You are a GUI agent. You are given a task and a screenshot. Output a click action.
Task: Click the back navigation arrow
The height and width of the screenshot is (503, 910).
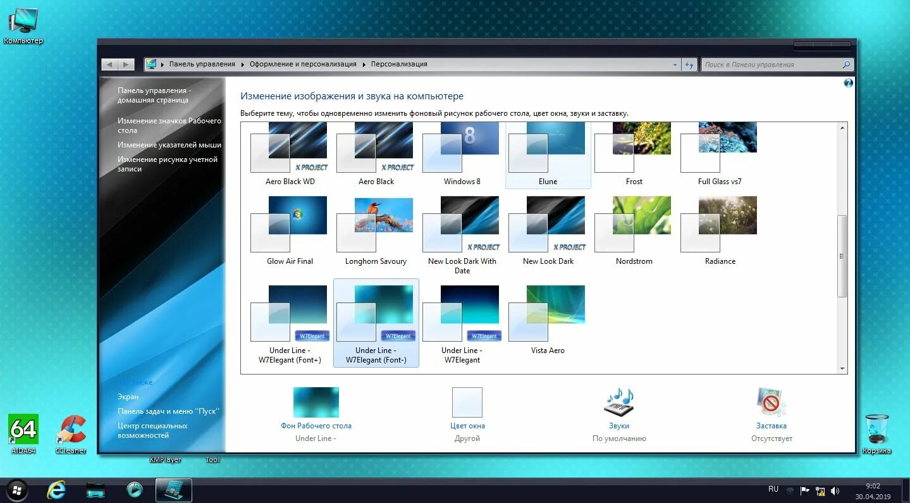pyautogui.click(x=109, y=64)
